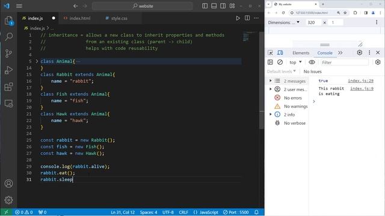Expand the folded class Animal block

click(x=37, y=61)
